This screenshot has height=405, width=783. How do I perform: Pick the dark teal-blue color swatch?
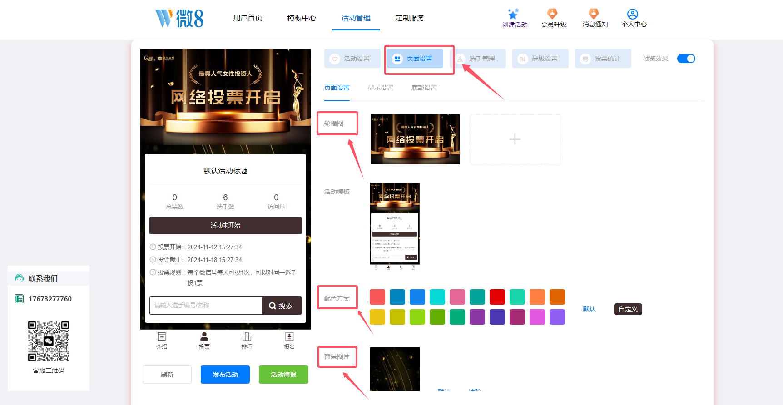click(x=397, y=297)
